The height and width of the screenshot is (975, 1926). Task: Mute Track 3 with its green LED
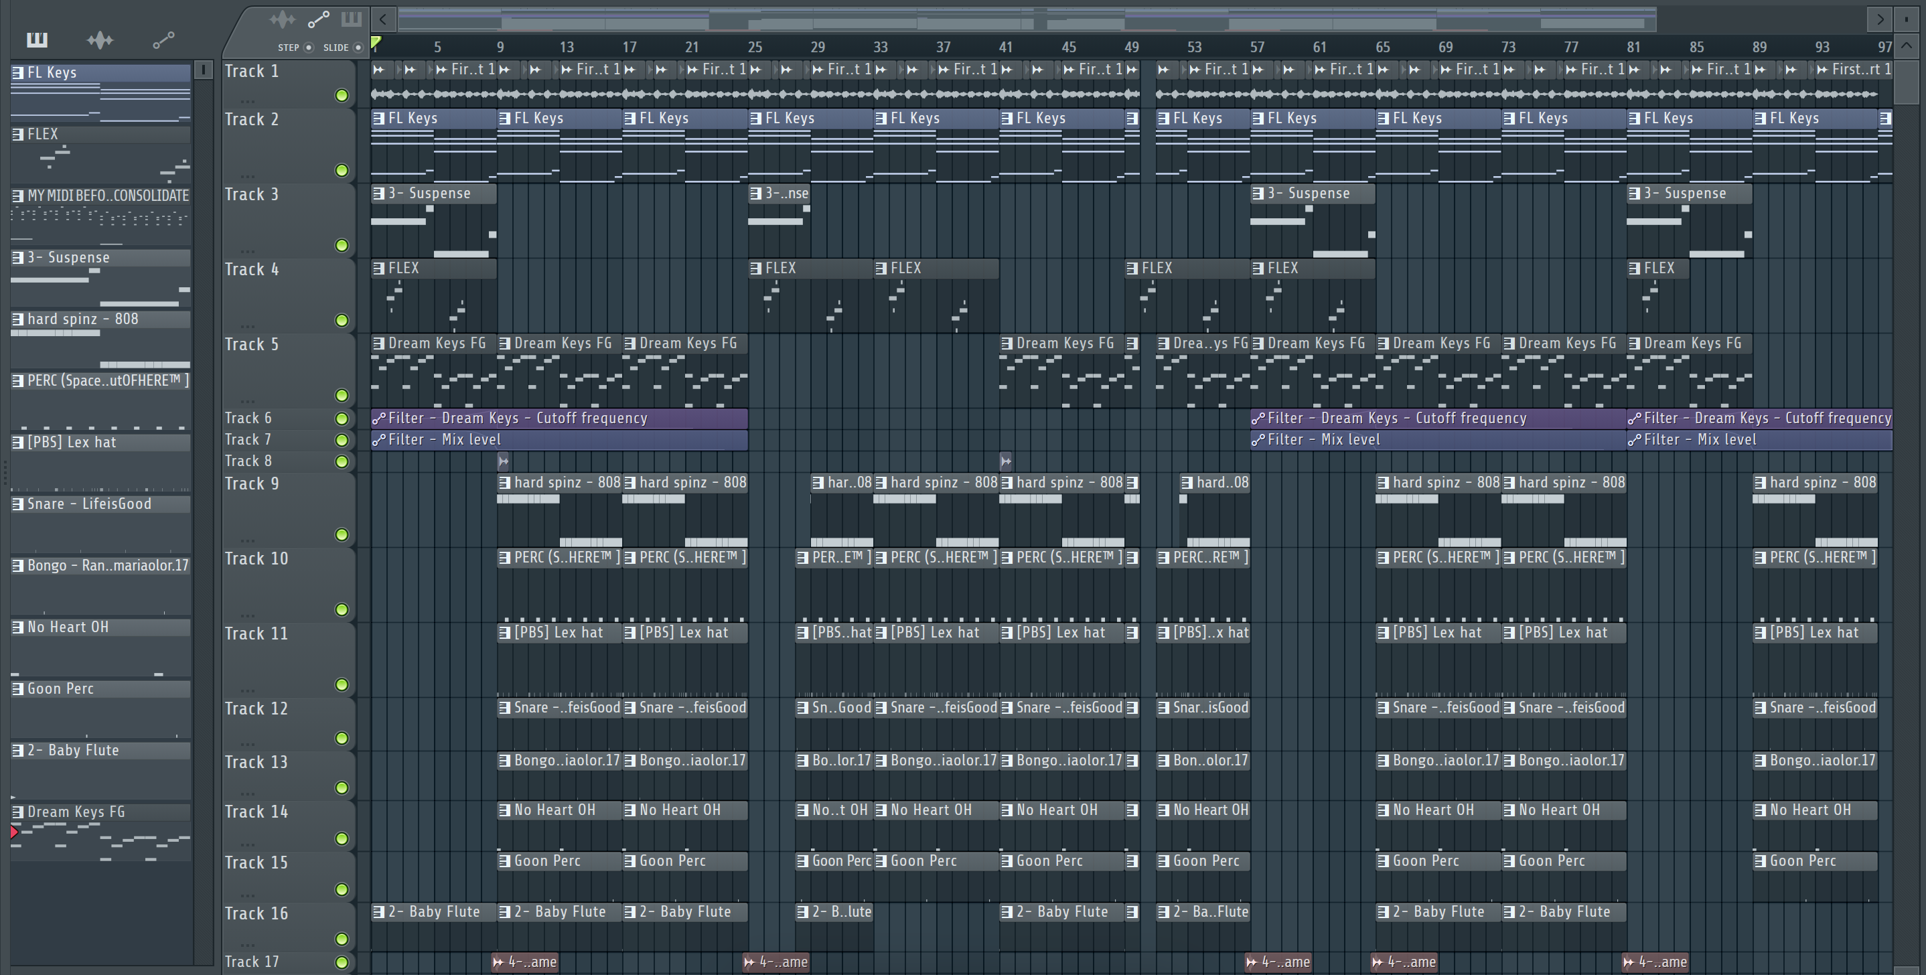(342, 245)
